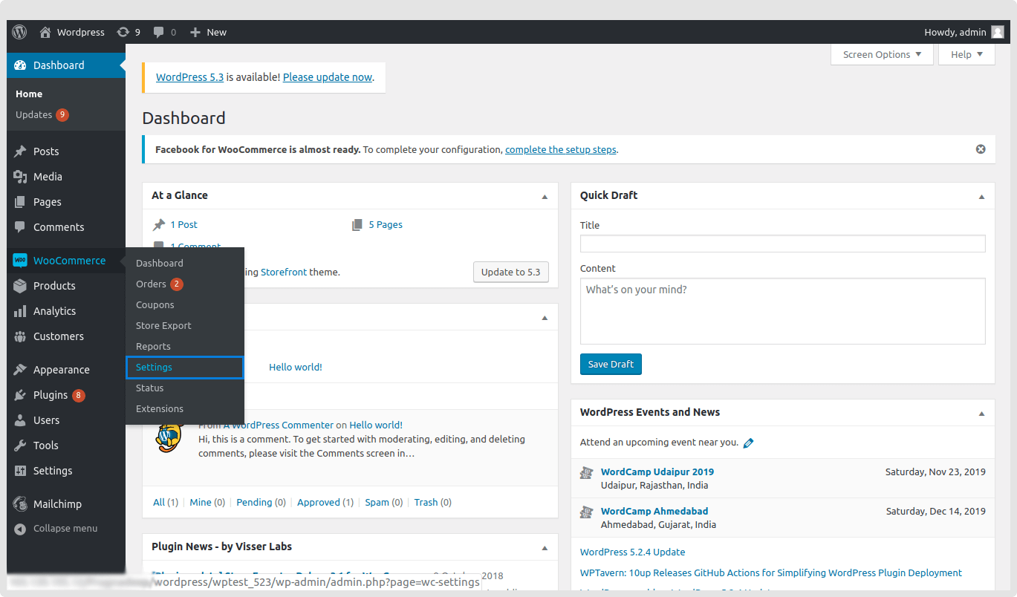Open WordCamp Udaipur 2019 event link

tap(657, 472)
